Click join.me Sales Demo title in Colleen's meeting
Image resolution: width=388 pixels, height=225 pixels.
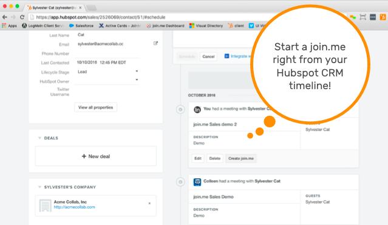(x=213, y=197)
